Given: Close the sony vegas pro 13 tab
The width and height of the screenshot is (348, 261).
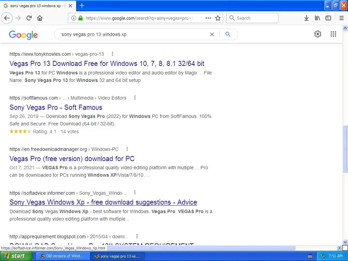Looking at the screenshot, I should point(70,6).
